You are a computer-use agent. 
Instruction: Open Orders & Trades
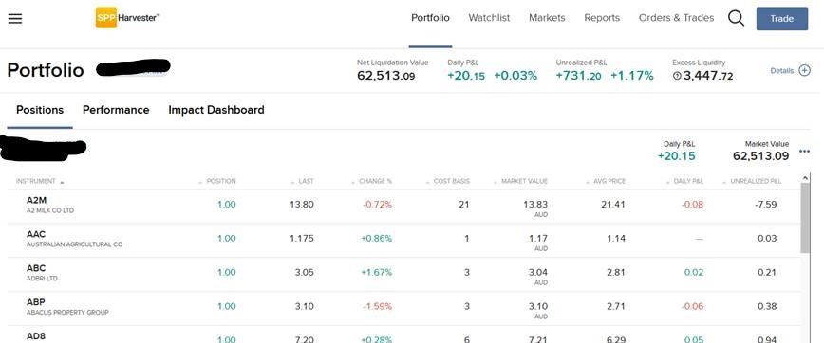point(676,18)
